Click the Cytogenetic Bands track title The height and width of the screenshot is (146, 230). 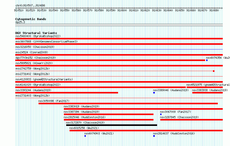[x=31, y=19]
